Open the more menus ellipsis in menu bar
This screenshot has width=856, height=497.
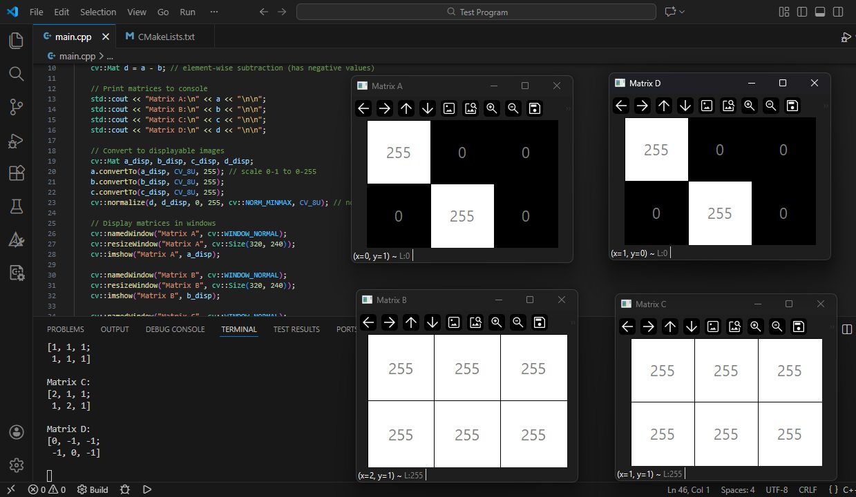pyautogui.click(x=213, y=12)
